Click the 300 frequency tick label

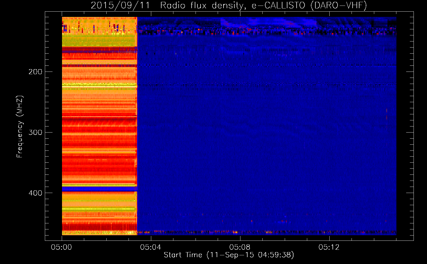tap(35, 132)
